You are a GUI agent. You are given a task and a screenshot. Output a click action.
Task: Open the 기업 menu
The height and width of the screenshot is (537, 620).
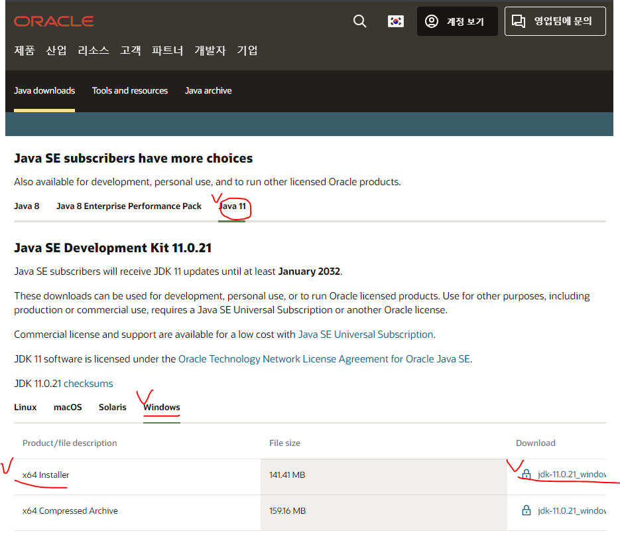click(x=247, y=50)
